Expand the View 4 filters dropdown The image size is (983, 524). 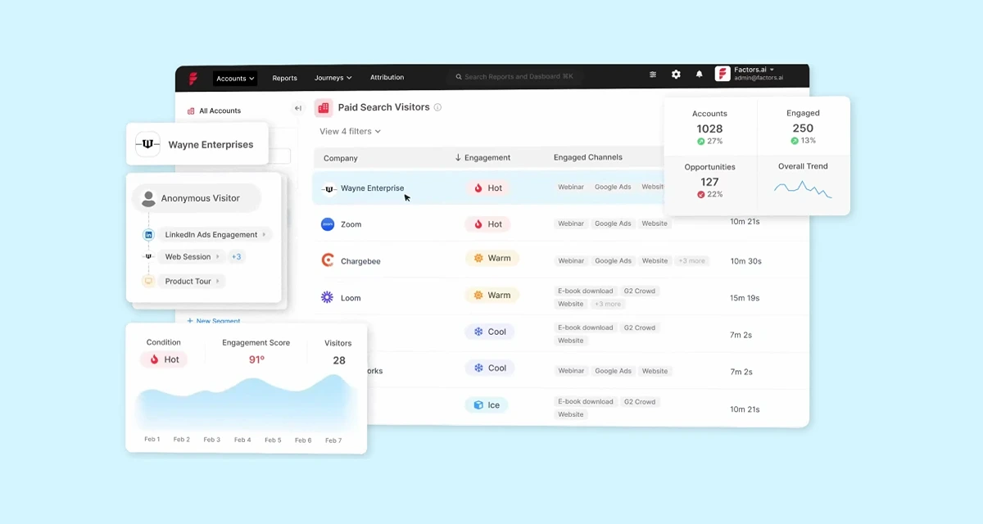point(350,131)
